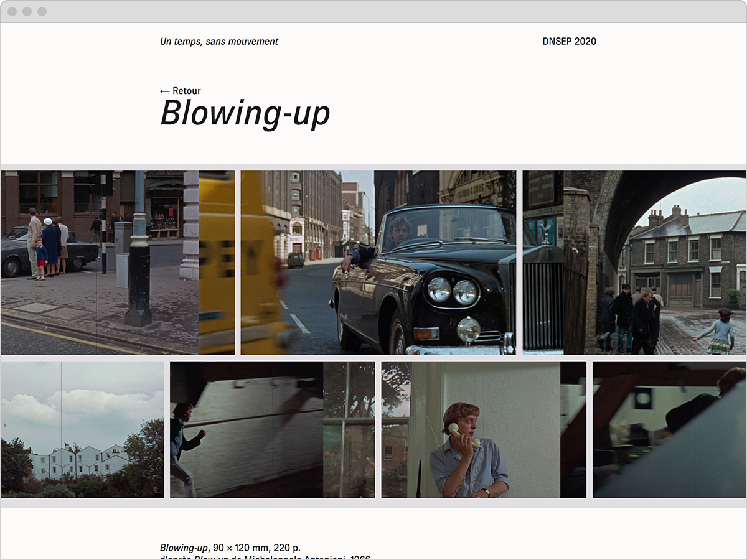Open the running man image

[x=273, y=430]
